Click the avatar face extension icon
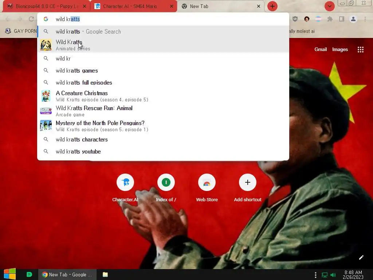373x280 pixels. [307, 19]
